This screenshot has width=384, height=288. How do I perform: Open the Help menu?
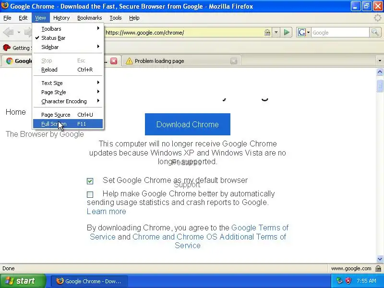click(134, 18)
